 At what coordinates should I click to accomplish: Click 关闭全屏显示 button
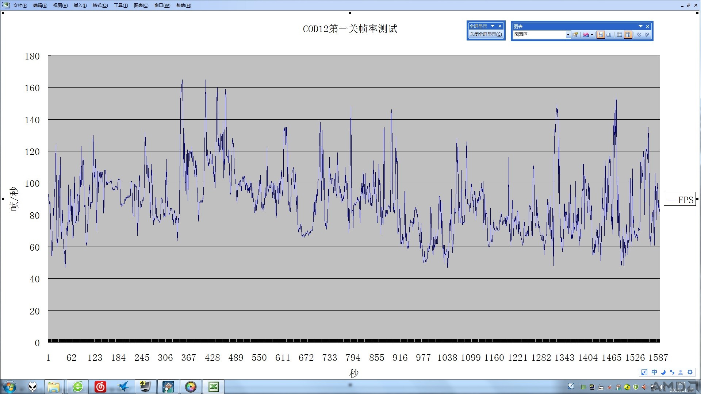[x=486, y=34]
